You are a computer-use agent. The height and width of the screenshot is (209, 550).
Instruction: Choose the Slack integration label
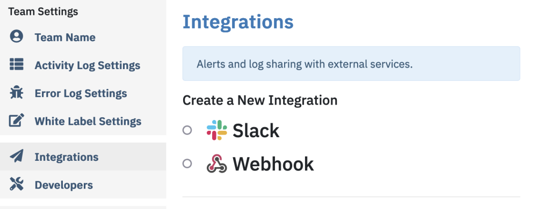256,131
